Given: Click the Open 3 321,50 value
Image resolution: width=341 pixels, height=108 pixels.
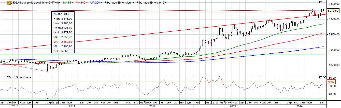Looking at the screenshot, I should [67, 28].
